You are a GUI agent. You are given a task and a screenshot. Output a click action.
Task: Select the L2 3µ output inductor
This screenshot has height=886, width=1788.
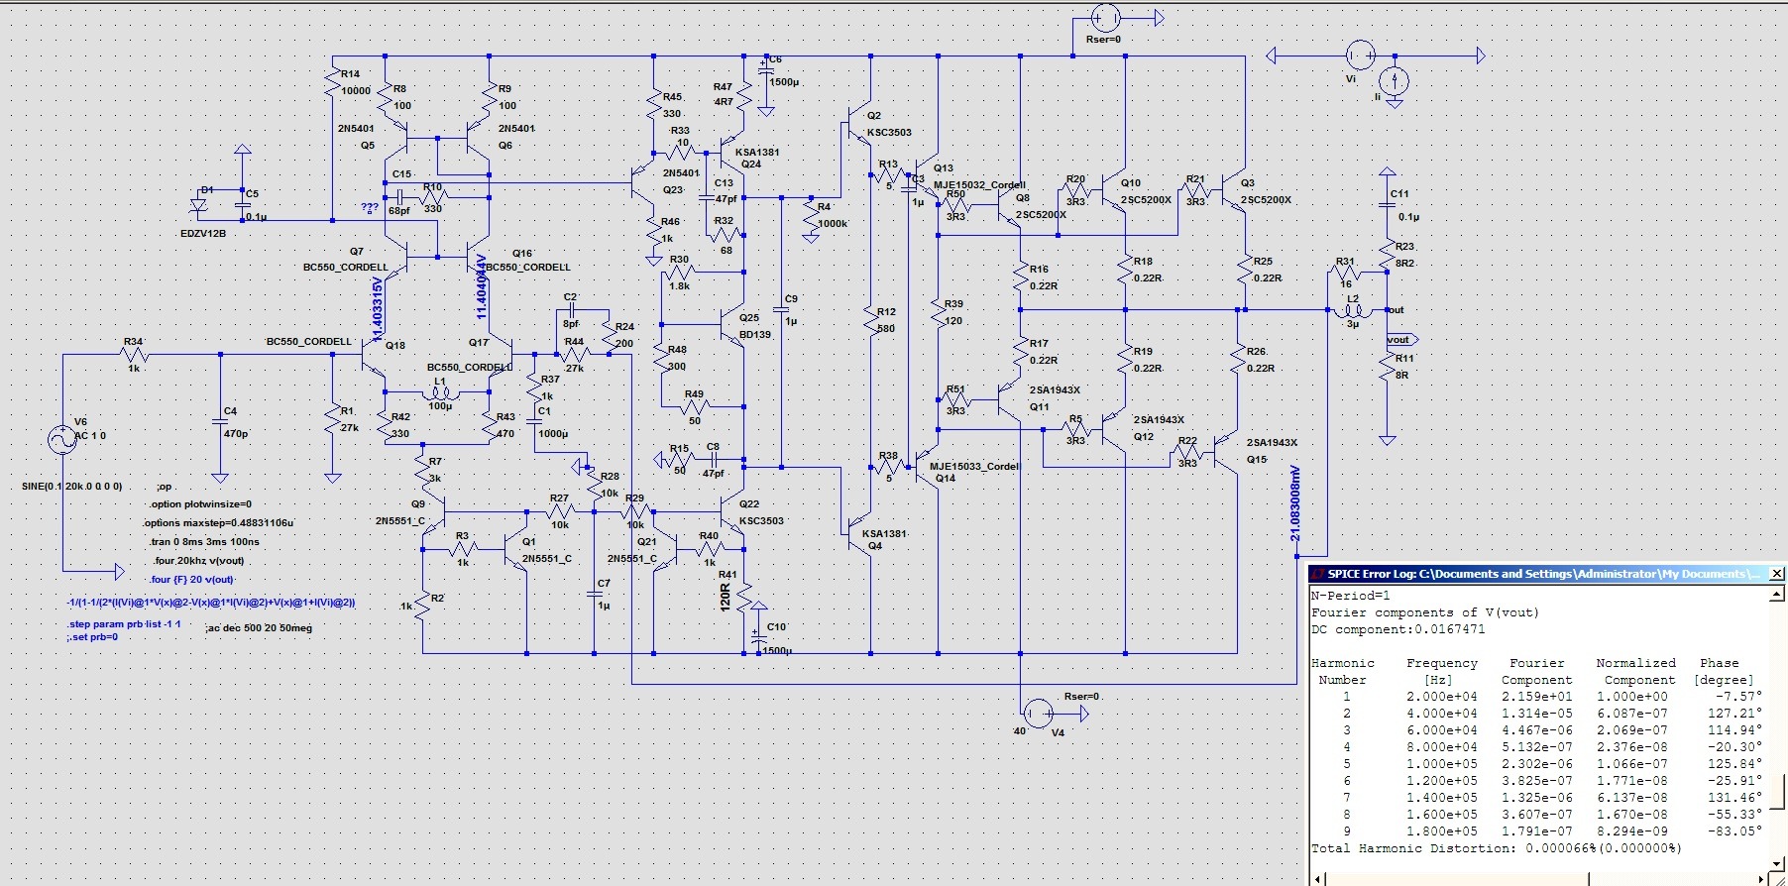point(1353,311)
